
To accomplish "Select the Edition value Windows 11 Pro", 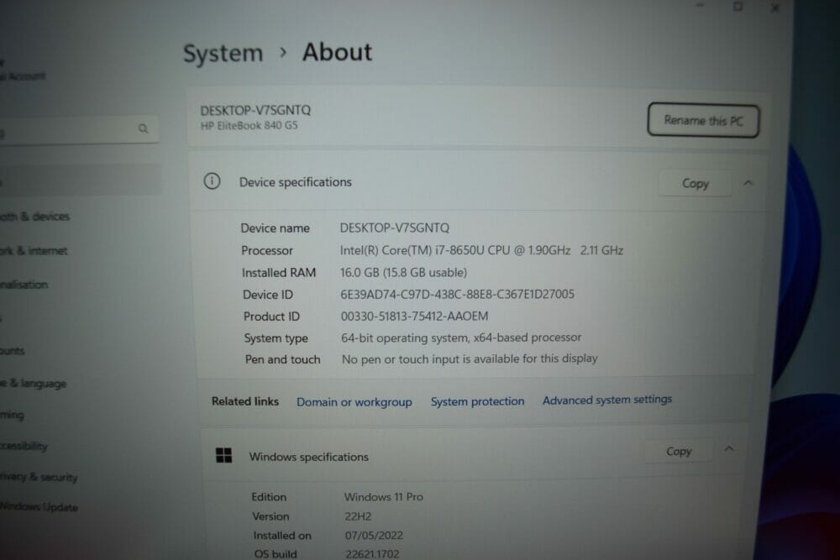I will click(384, 497).
